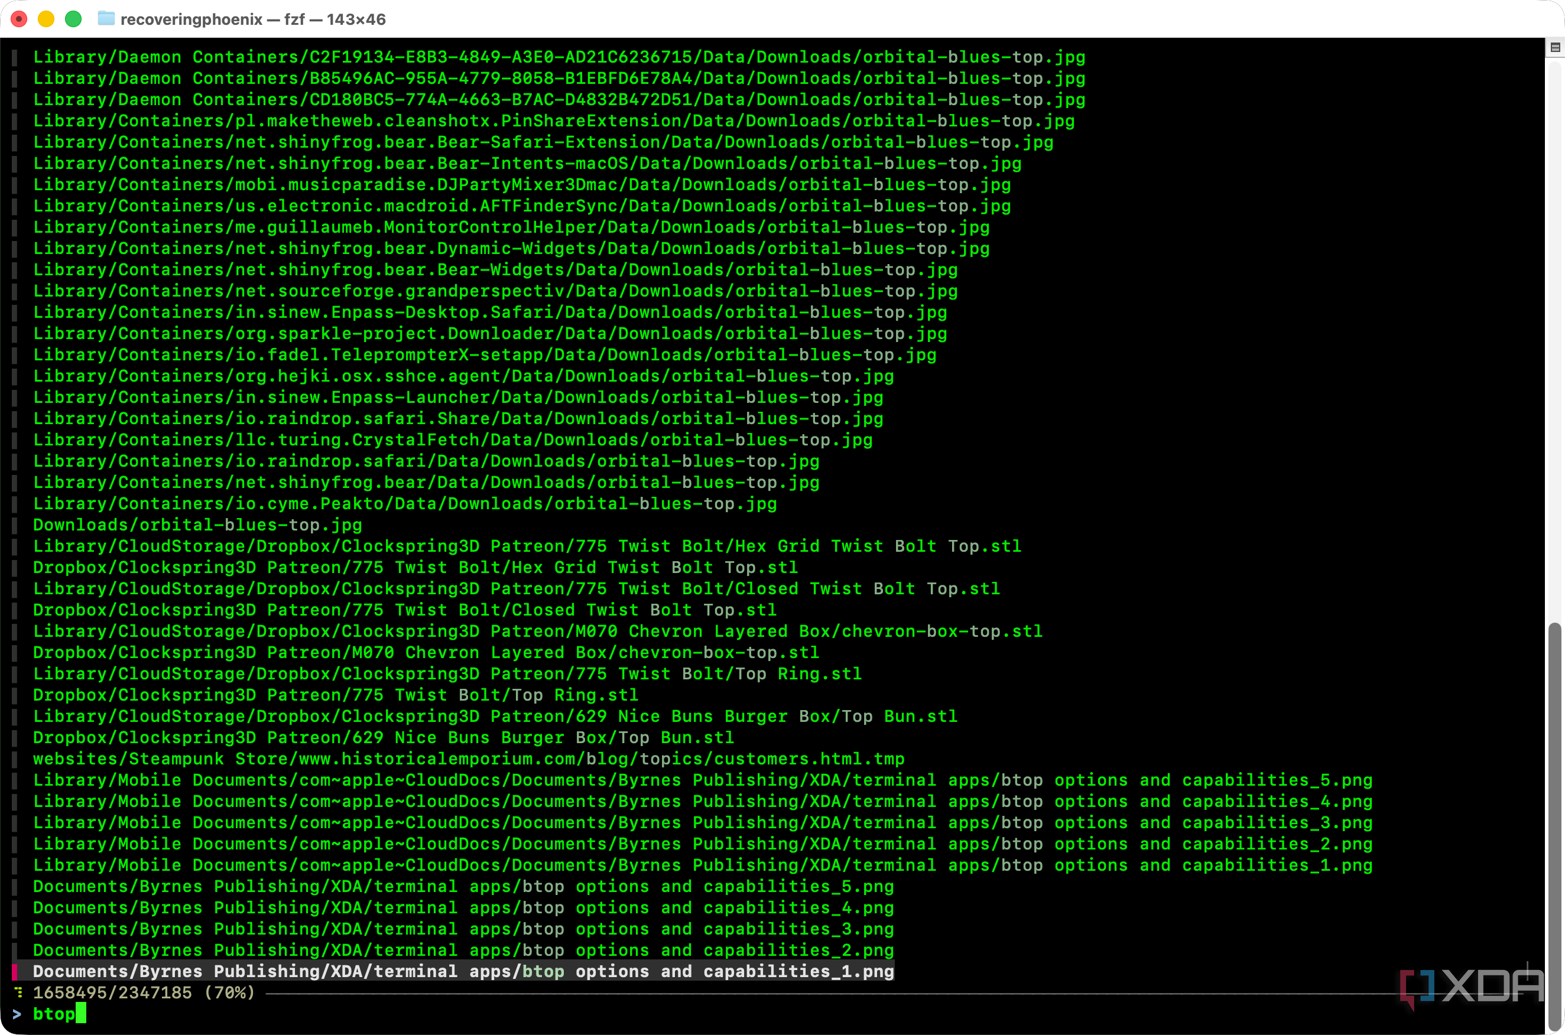Click the green zoom window button
1565x1035 pixels.
(x=73, y=19)
